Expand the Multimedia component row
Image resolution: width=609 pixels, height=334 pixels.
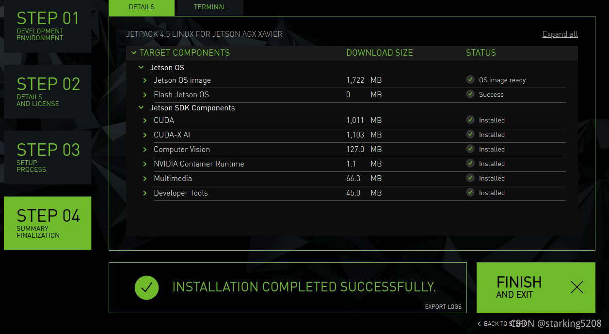coord(145,179)
